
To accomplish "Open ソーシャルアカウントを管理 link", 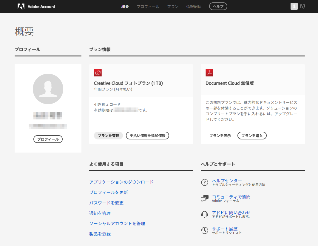I will (x=117, y=224).
